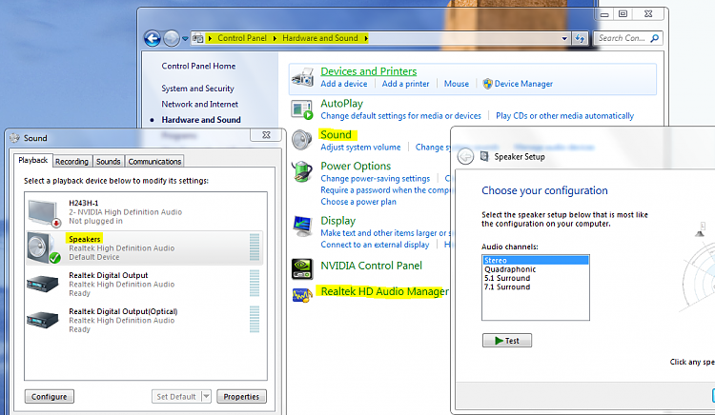Open the Add a device link
Screen dimensions: 715x415
(344, 84)
